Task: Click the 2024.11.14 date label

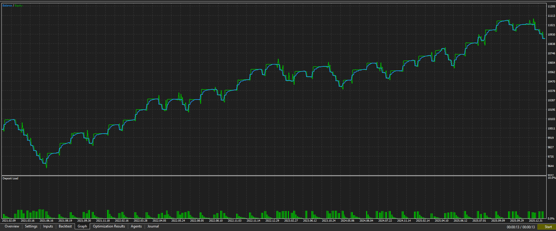Action: [x=404, y=221]
